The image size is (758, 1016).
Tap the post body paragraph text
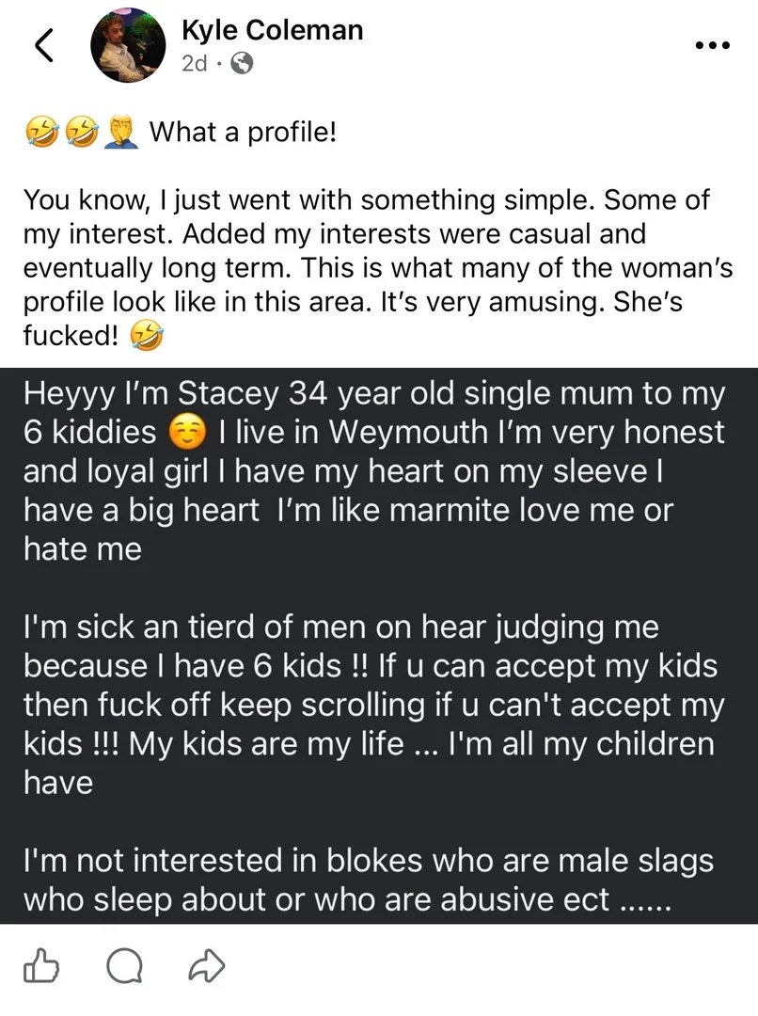[378, 267]
